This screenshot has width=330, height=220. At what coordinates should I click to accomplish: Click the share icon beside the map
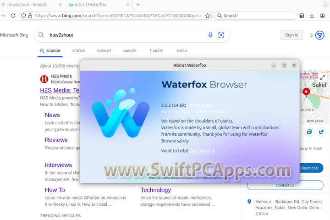(x=321, y=132)
